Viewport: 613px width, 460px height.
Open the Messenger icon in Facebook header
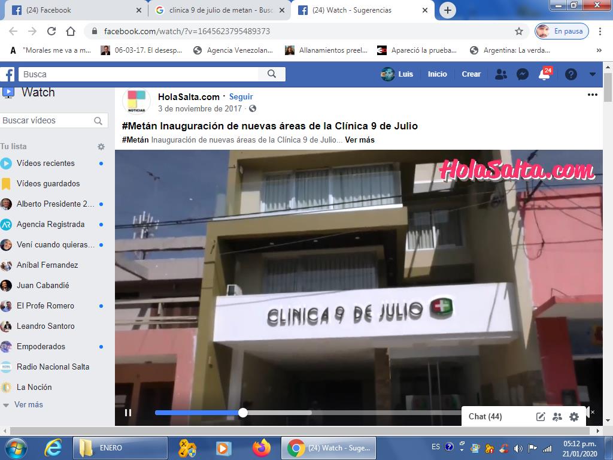click(x=522, y=74)
